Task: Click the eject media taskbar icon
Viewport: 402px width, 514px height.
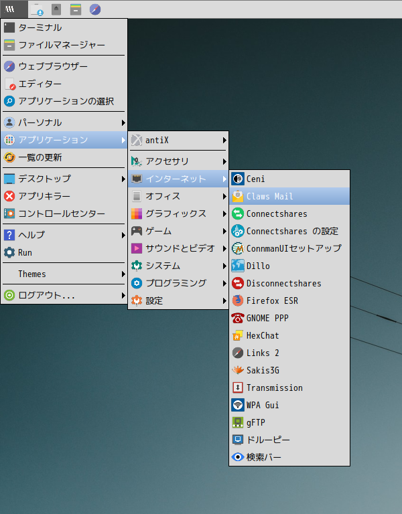Action: 56,9
